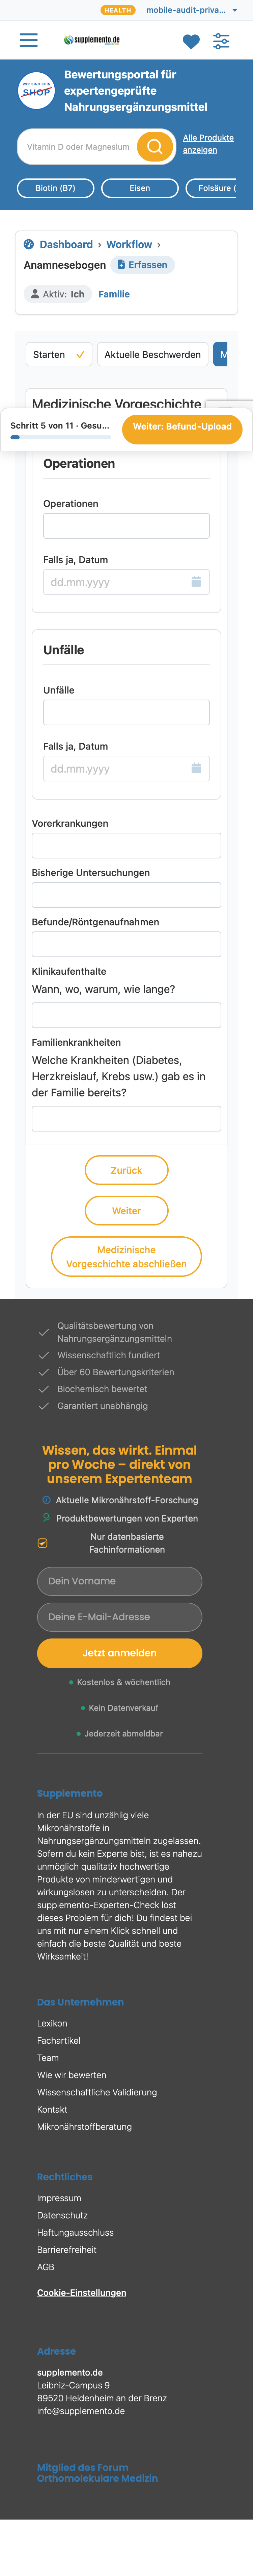253x2576 pixels.
Task: Open favorites via the heart icon
Action: pyautogui.click(x=191, y=41)
